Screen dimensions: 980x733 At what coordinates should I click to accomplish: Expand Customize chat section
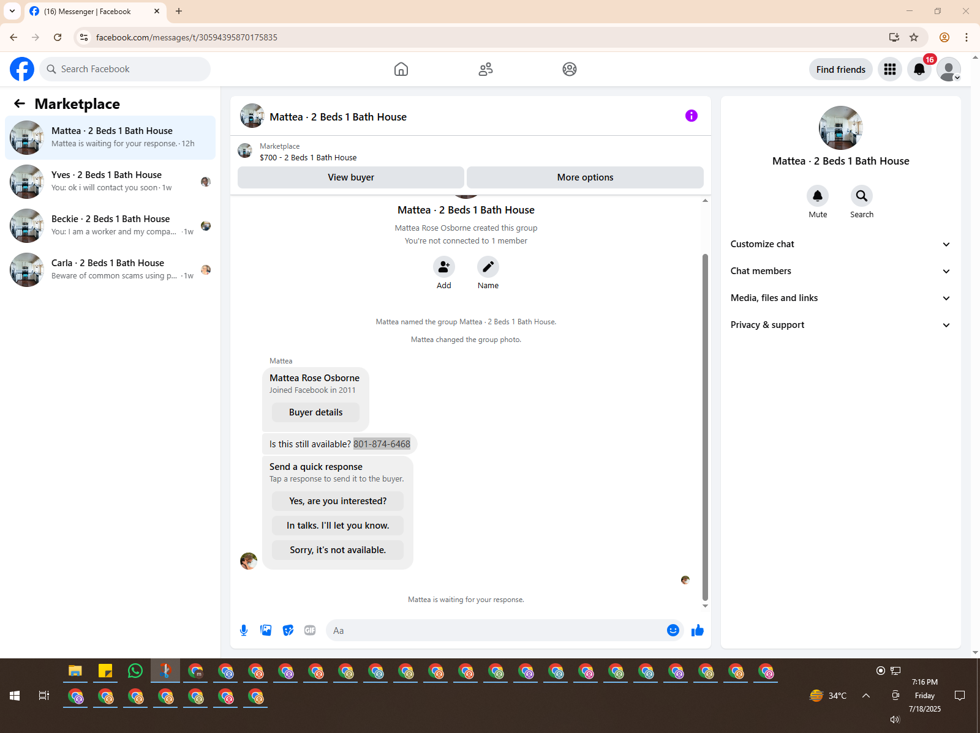pos(841,244)
